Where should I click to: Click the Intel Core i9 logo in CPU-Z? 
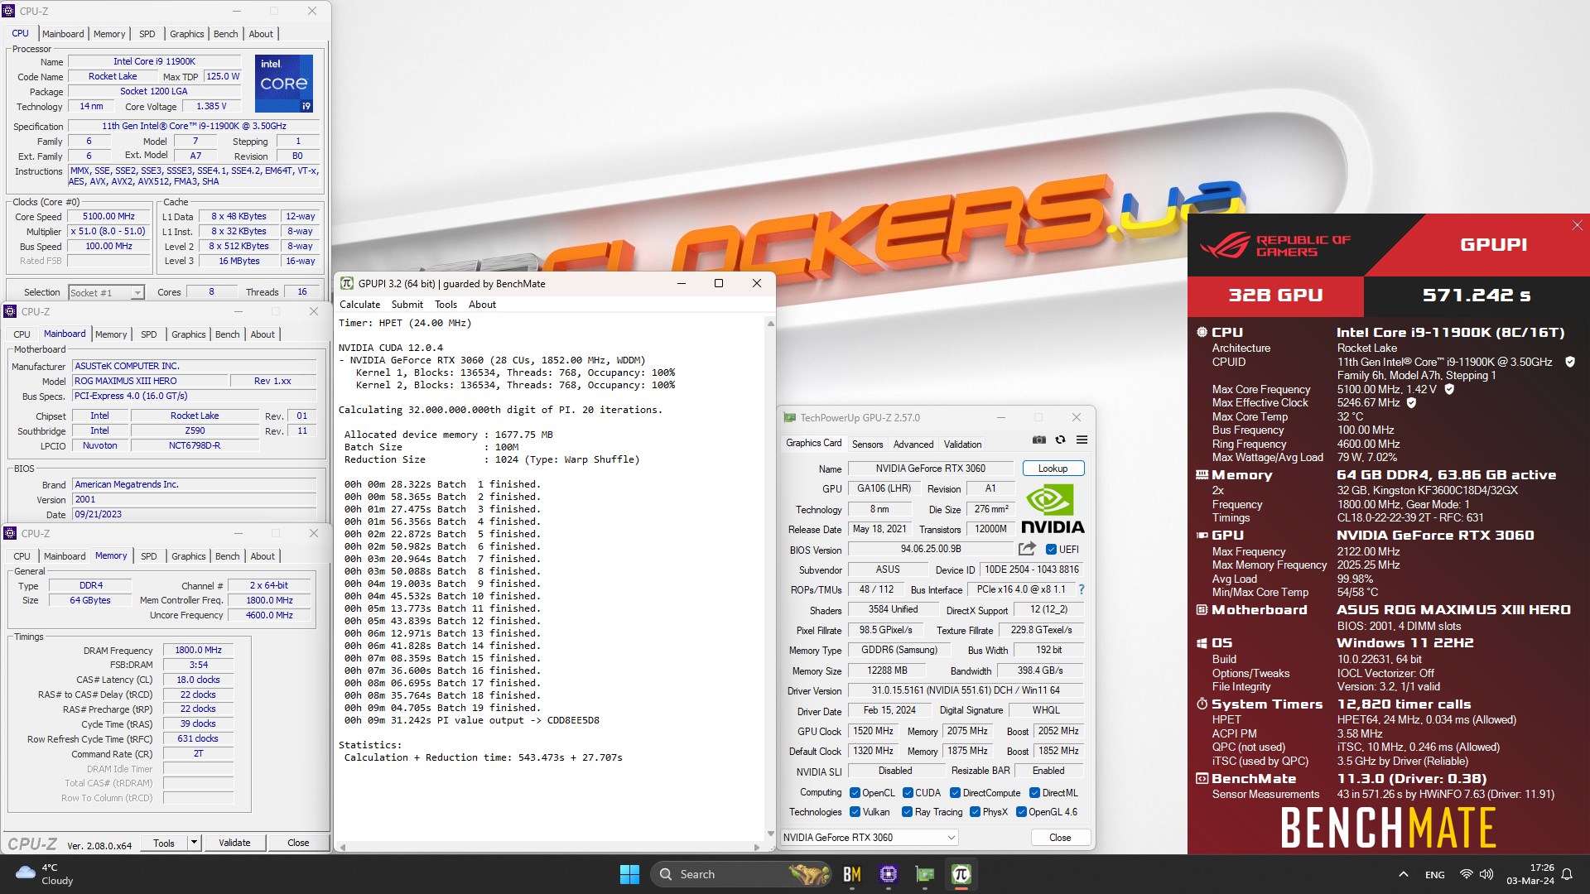pos(283,84)
